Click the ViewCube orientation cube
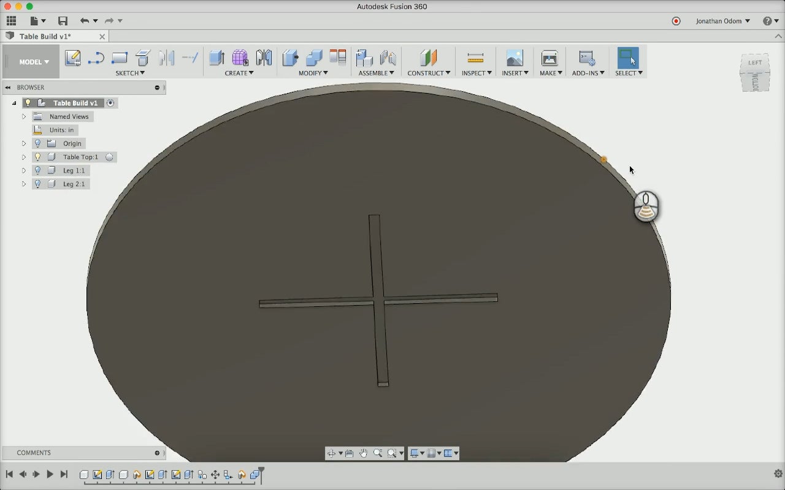Screen dimensions: 785x490 755,72
